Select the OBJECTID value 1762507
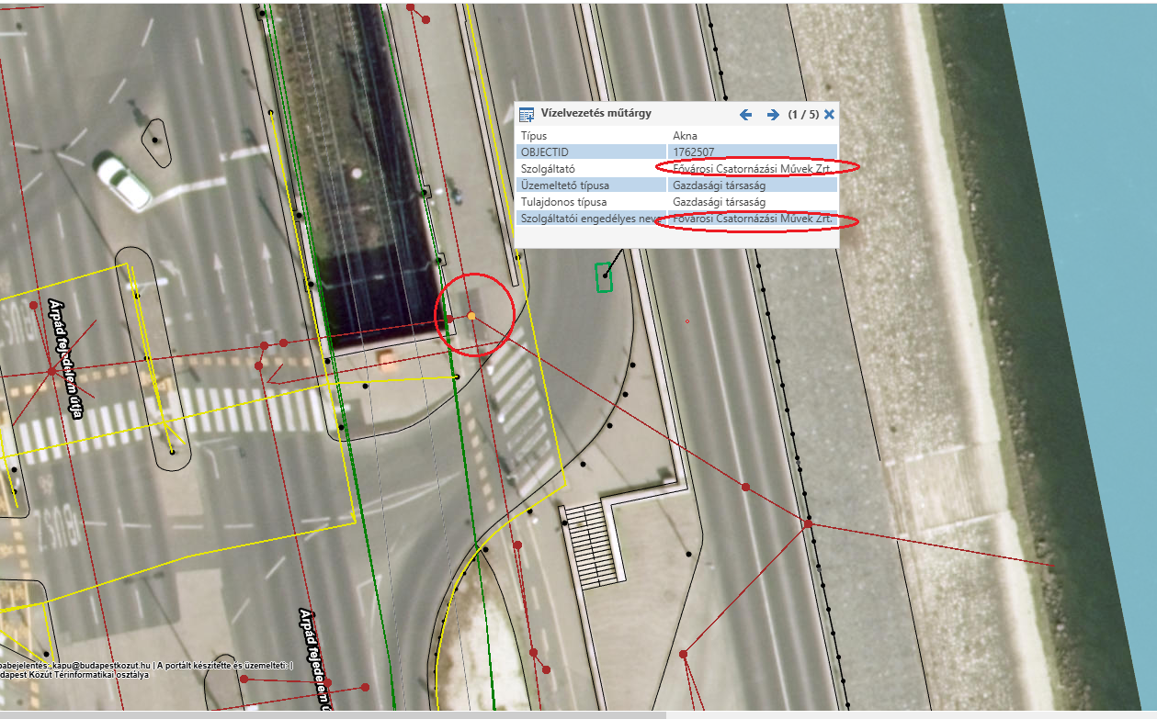 pos(694,152)
